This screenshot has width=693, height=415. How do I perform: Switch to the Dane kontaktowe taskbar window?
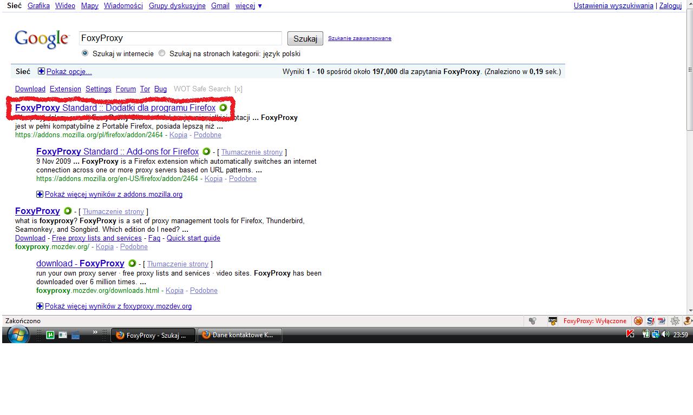tap(239, 335)
